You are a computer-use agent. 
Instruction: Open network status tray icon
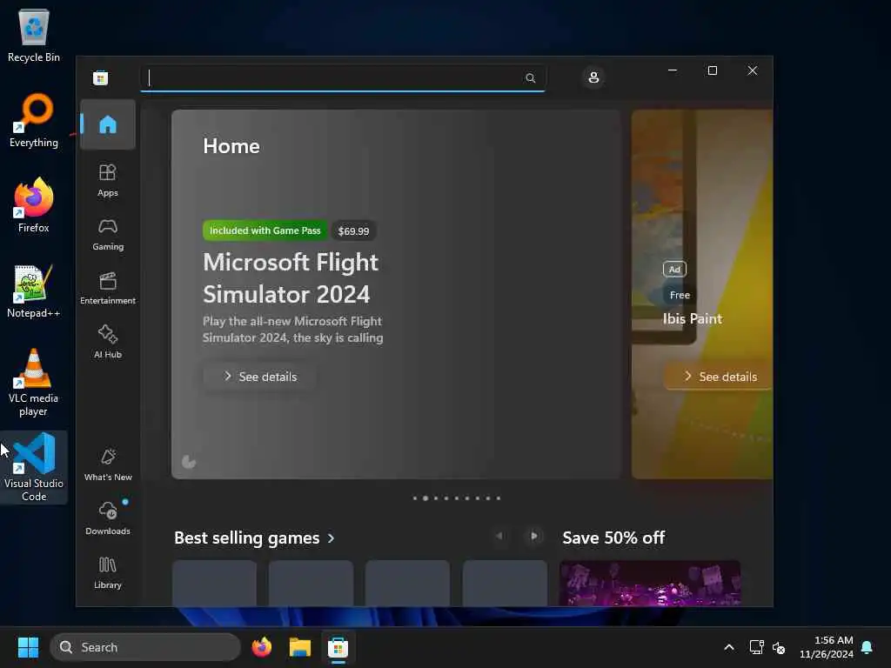tap(756, 647)
